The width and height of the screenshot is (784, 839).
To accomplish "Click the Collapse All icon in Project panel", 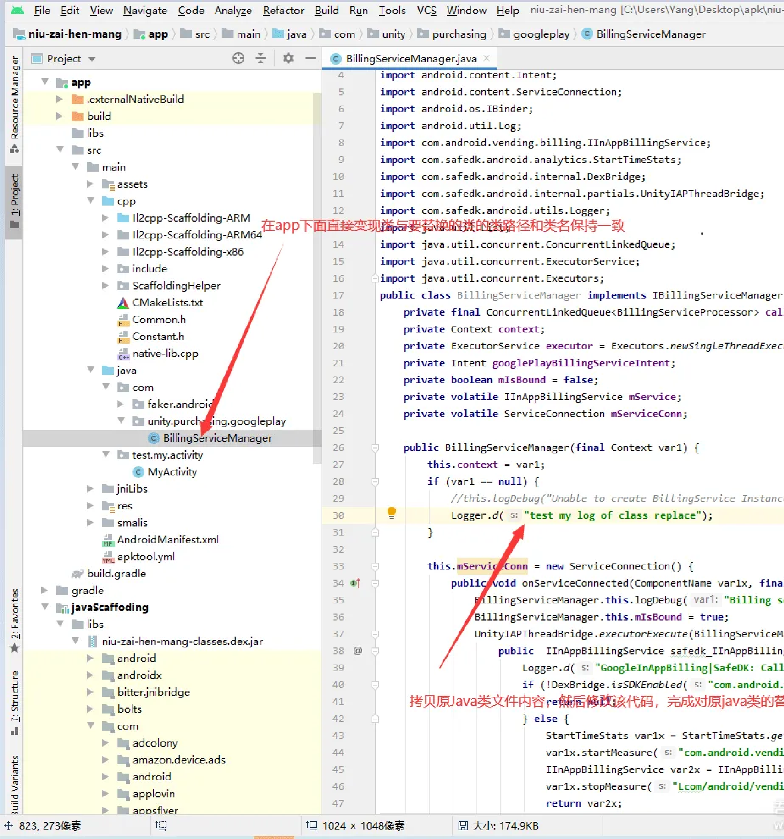I will click(x=261, y=58).
